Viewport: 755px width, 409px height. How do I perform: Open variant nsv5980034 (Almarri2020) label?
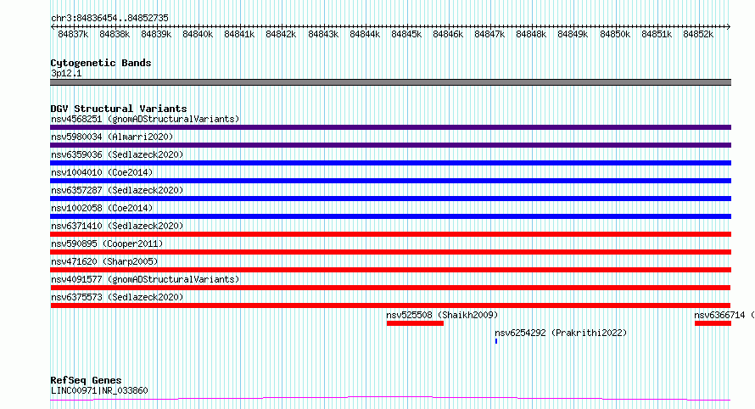pyautogui.click(x=112, y=137)
